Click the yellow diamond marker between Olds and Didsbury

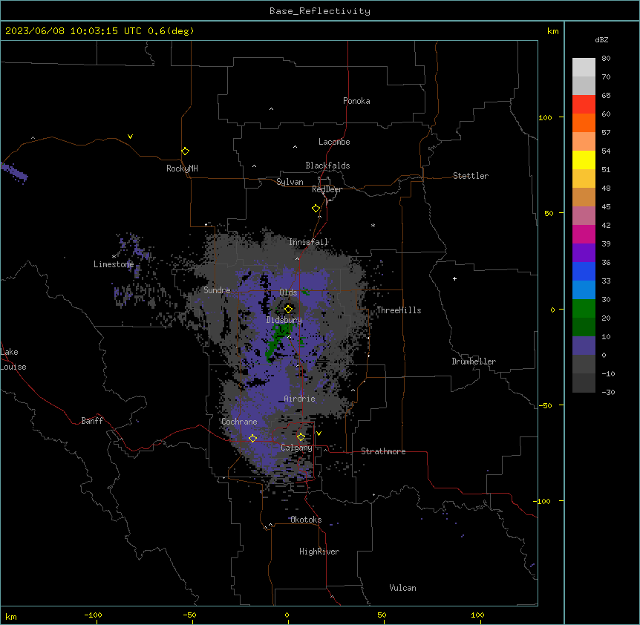click(288, 309)
